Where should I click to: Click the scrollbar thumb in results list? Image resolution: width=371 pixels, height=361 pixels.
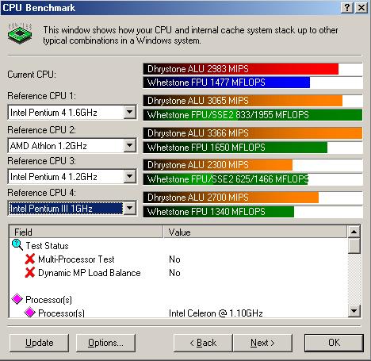354,246
